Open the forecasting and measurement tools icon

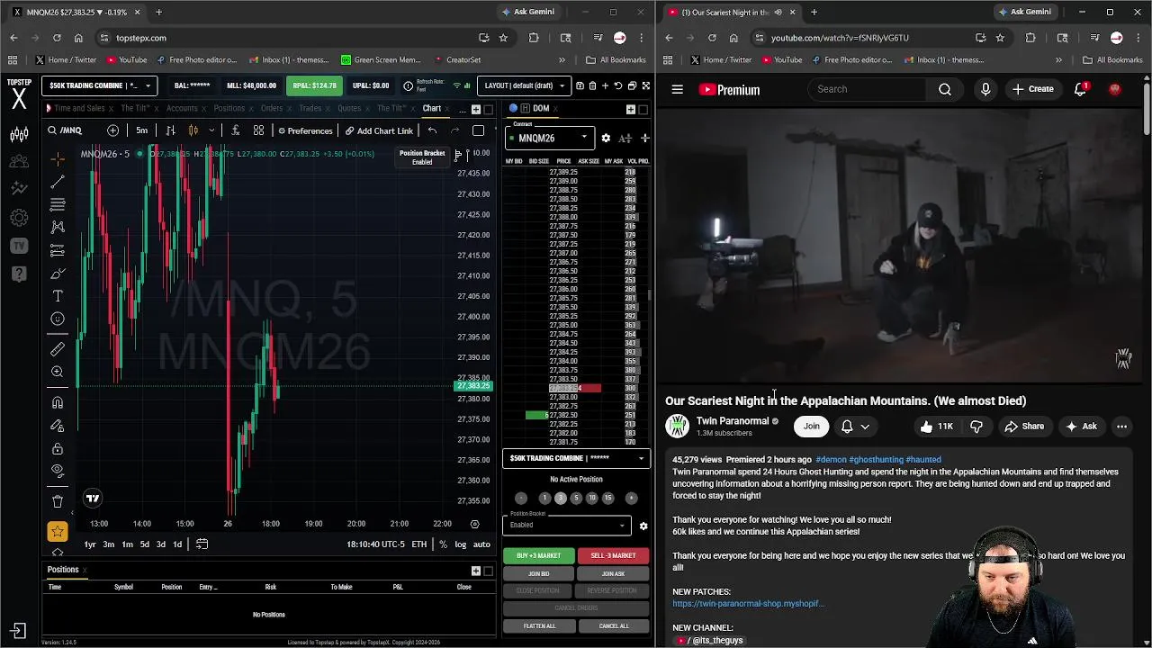pyautogui.click(x=58, y=250)
